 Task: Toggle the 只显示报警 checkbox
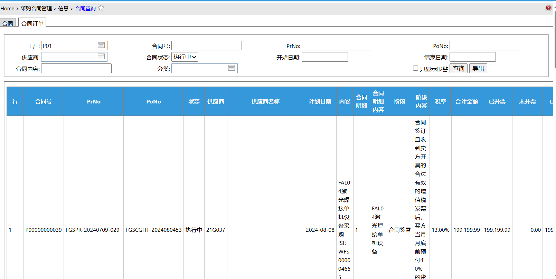tap(416, 68)
